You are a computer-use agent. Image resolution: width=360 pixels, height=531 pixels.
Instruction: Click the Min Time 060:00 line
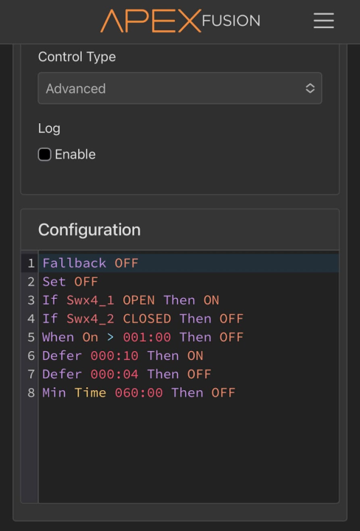pos(189,393)
